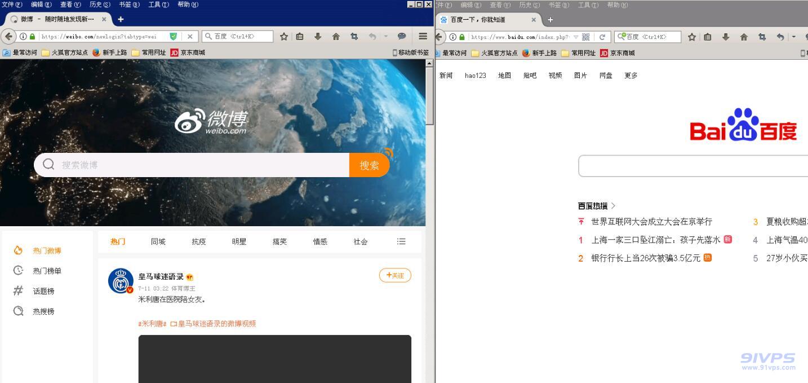Reload the Baidu page

click(x=602, y=37)
